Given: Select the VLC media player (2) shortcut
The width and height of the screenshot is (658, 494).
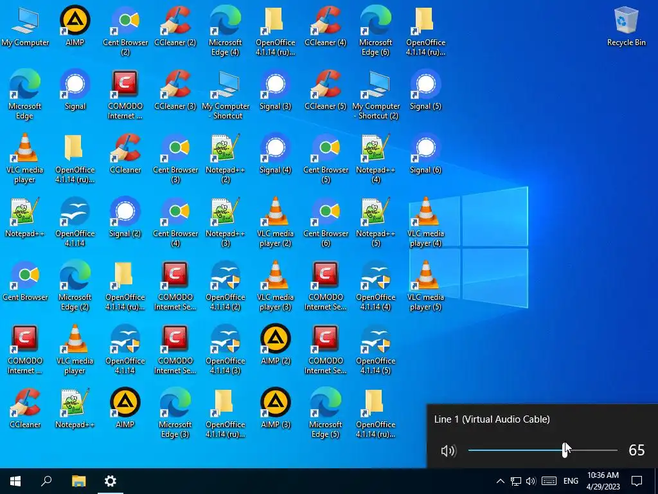Looking at the screenshot, I should tap(275, 222).
